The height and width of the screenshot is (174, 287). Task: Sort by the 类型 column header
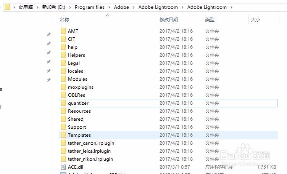pyautogui.click(x=210, y=19)
